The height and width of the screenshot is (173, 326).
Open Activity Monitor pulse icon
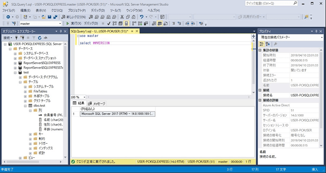[x=45, y=37]
